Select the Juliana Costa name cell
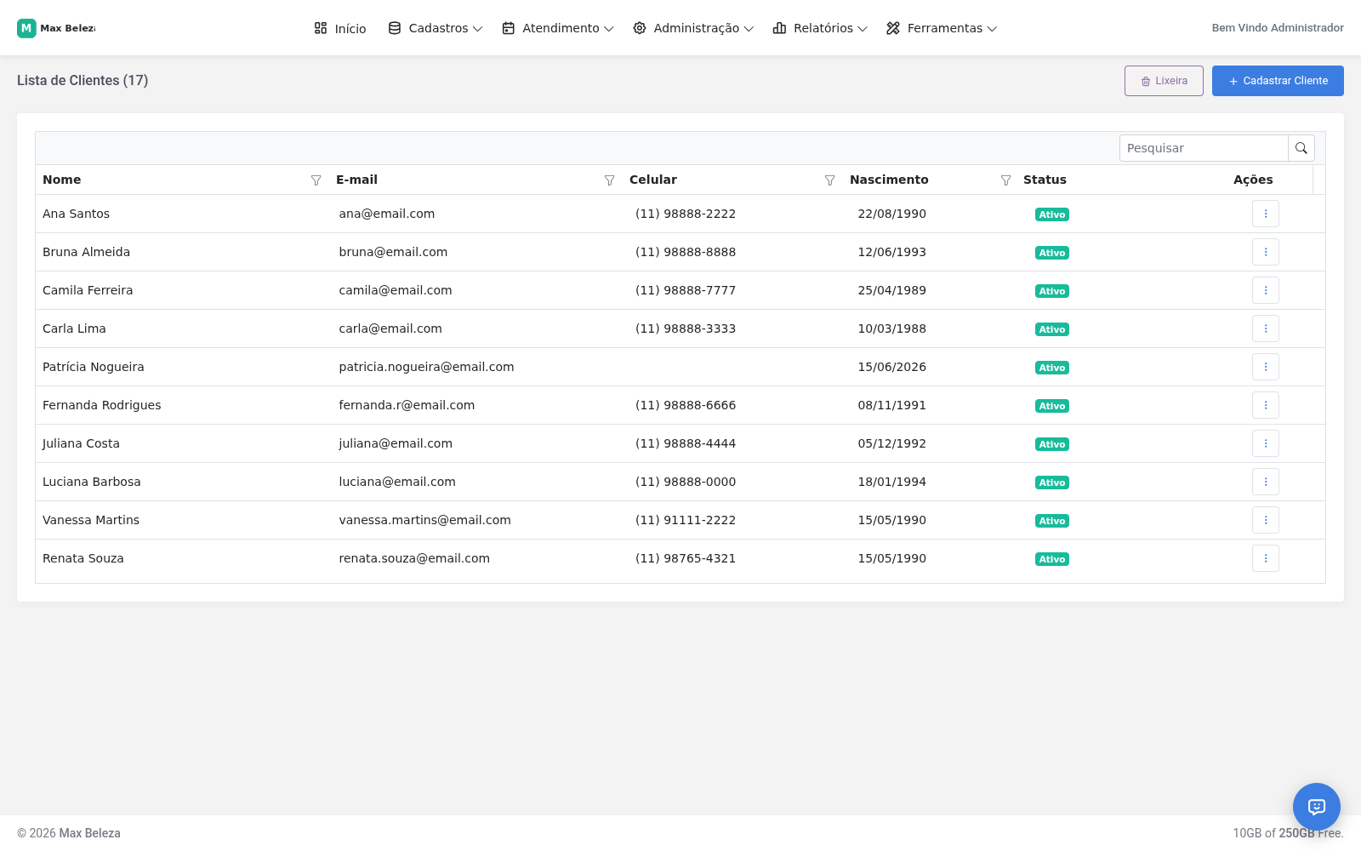This screenshot has width=1361, height=851. point(81,443)
